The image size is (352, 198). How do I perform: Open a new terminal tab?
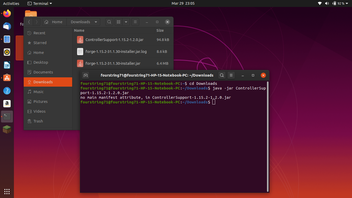point(86,75)
